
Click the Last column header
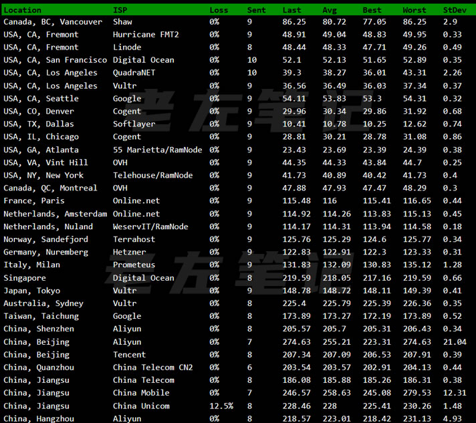[x=291, y=10]
